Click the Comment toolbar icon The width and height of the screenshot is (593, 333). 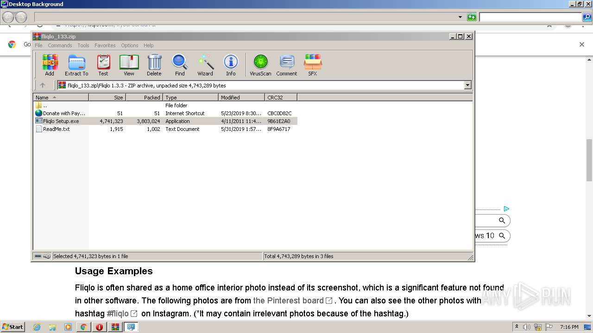click(287, 65)
